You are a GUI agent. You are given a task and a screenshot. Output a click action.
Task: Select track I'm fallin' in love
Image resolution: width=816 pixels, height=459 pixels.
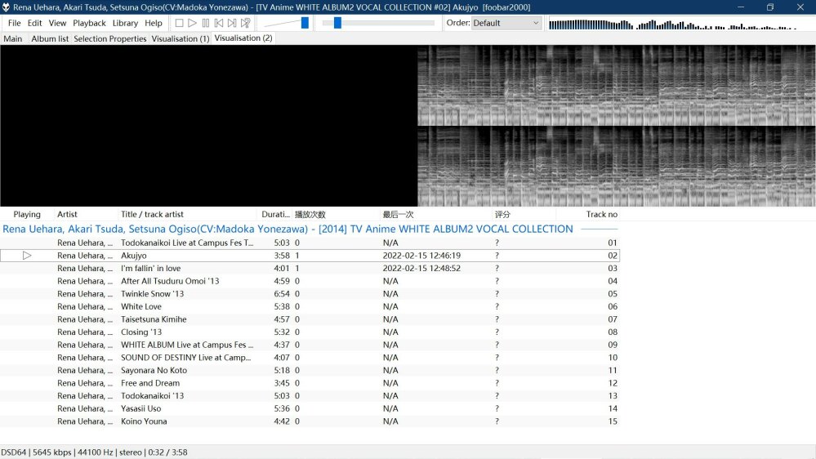click(310, 269)
